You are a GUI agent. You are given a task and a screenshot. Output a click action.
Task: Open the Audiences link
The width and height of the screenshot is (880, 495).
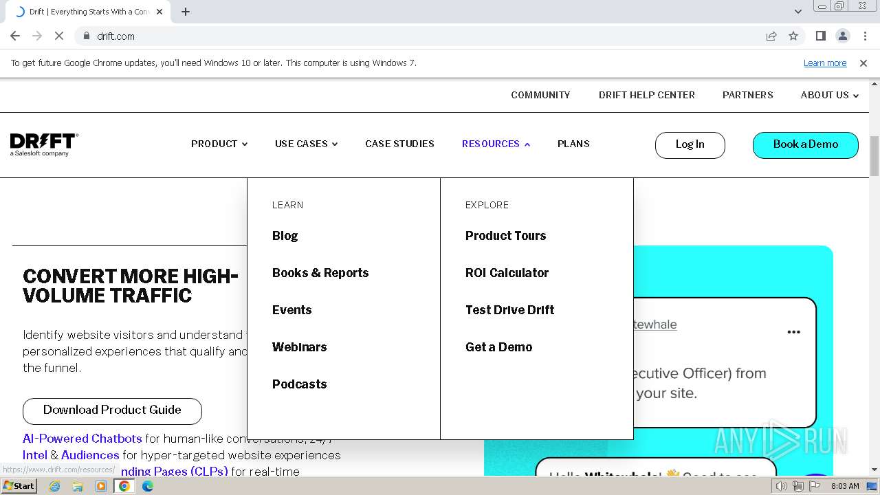tap(90, 455)
